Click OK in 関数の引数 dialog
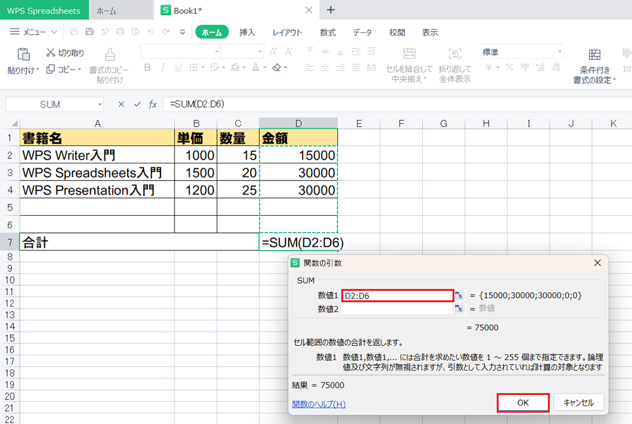The width and height of the screenshot is (632, 424). pos(523,403)
